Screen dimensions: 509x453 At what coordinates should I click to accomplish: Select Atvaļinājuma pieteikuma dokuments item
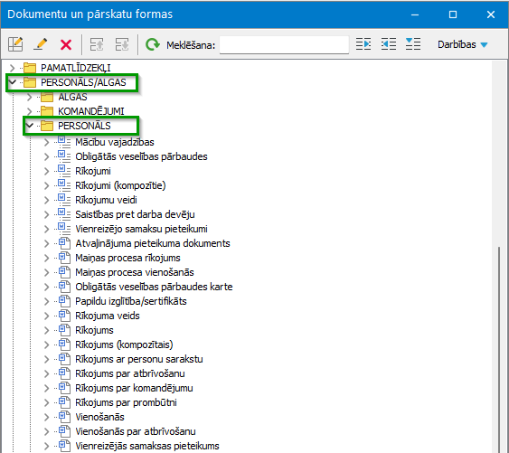coord(153,243)
